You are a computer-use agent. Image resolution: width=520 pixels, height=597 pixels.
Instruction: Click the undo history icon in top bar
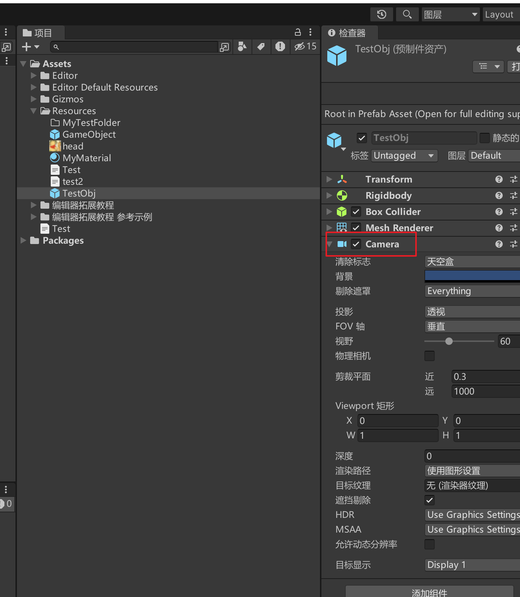point(381,14)
